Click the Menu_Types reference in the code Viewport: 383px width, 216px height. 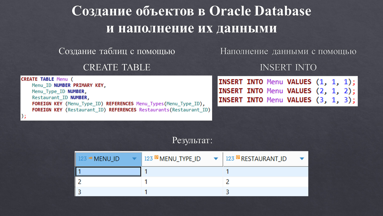[x=150, y=104]
